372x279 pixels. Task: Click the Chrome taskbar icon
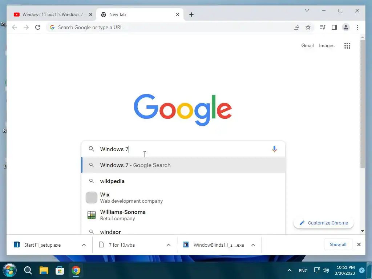[x=76, y=270]
